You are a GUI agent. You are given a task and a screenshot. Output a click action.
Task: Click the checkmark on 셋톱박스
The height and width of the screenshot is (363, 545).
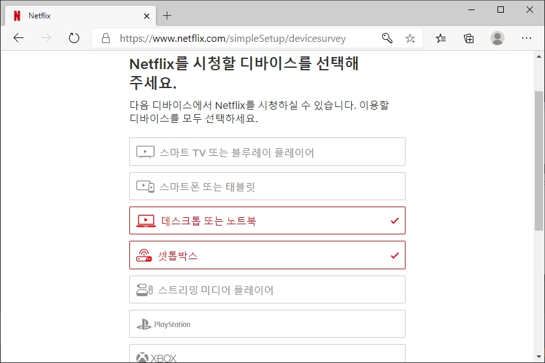(395, 255)
